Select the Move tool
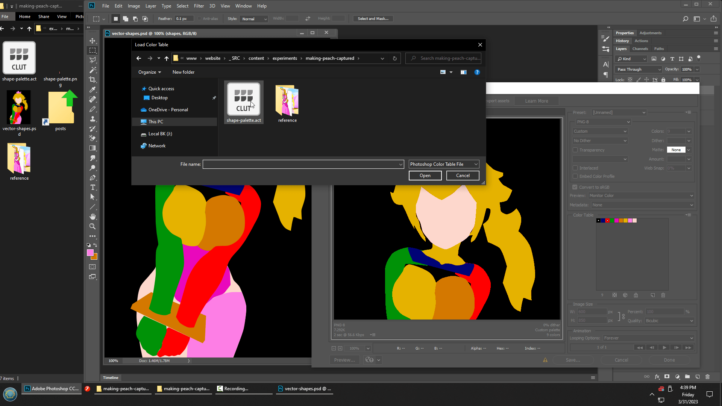Screen dimensions: 722x406 tap(93, 41)
